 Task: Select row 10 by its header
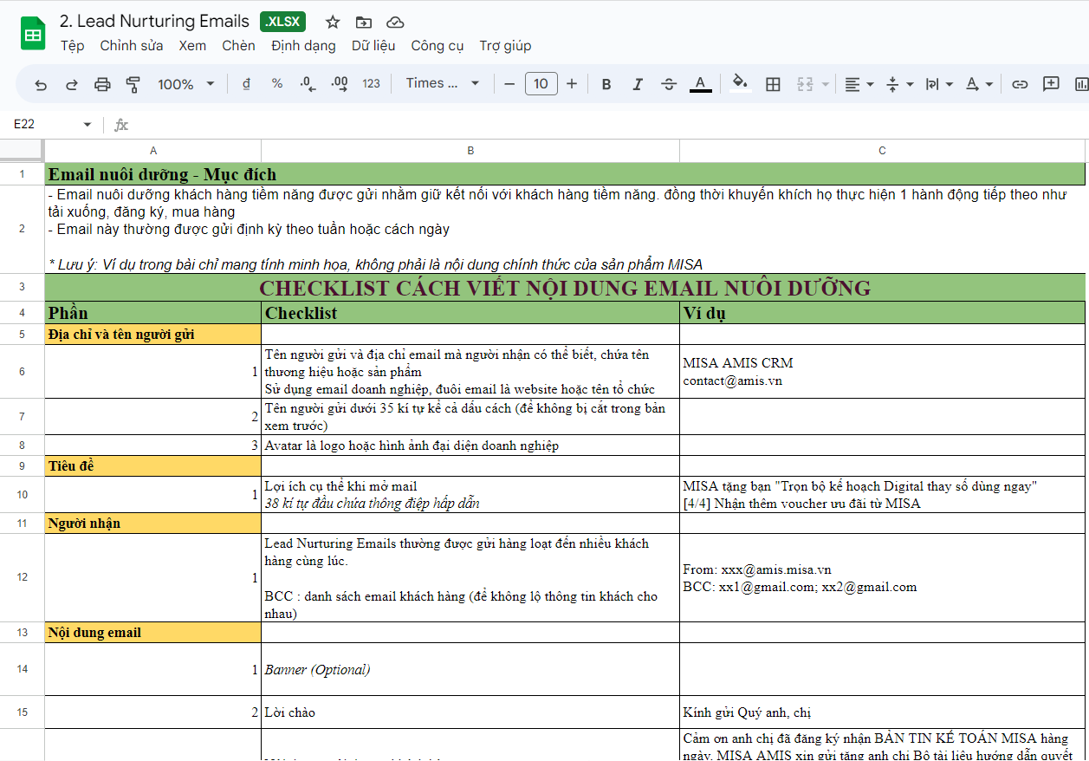[x=23, y=495]
